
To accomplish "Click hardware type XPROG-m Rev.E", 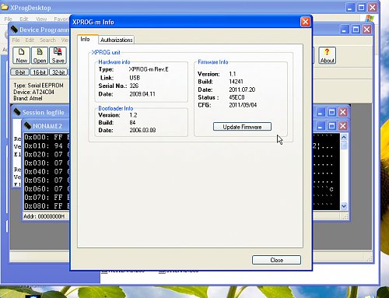I will [149, 69].
